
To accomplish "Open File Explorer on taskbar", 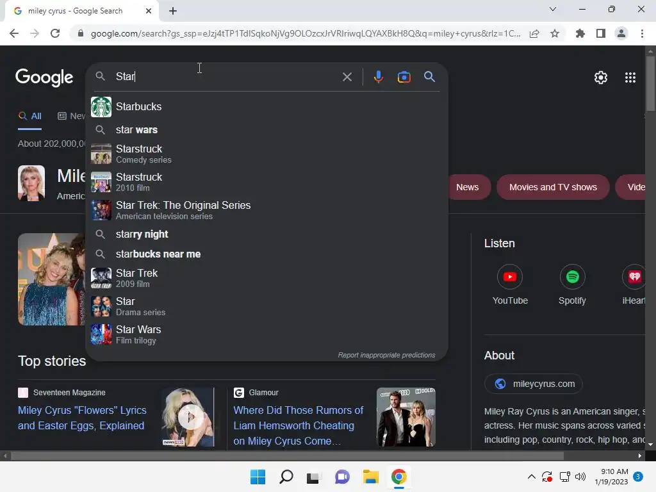I will pos(371,477).
